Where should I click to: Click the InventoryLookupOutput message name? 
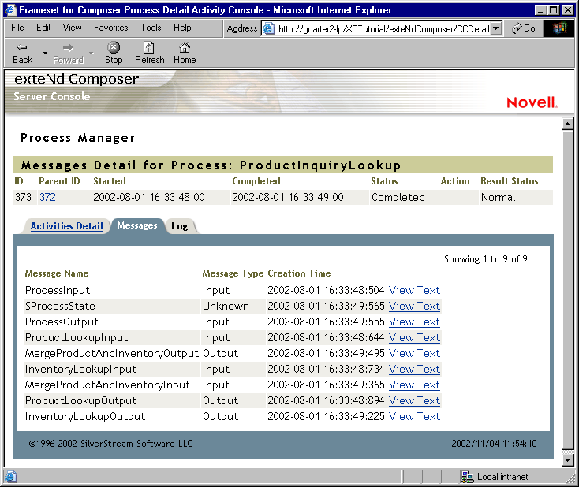(85, 416)
